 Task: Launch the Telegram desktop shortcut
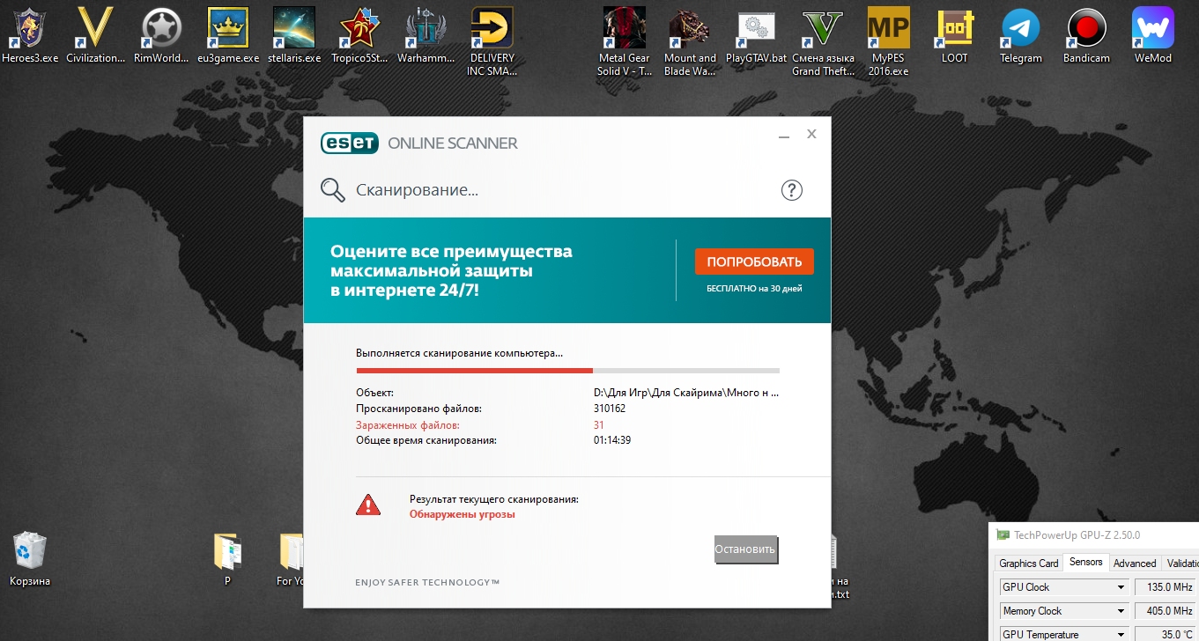point(1020,29)
